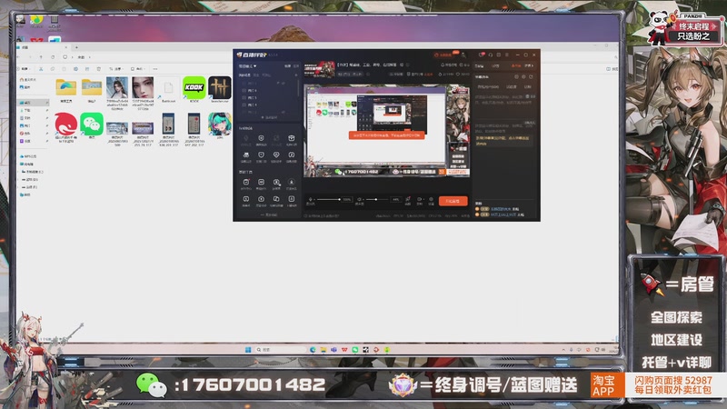Screen dimensions: 727x409
Task: Click the add material button below source list
Action: click(269, 117)
